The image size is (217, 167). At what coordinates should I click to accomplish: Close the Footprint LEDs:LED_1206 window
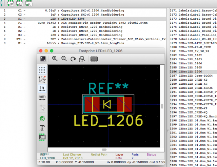pyautogui.click(x=41, y=51)
